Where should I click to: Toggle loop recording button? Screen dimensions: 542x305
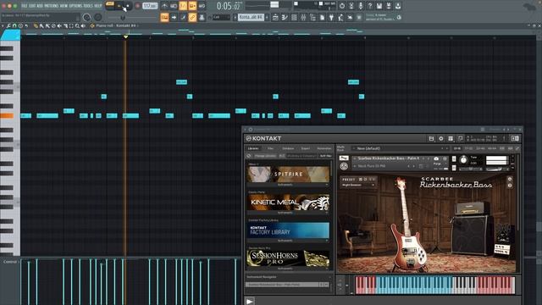pos(202,6)
